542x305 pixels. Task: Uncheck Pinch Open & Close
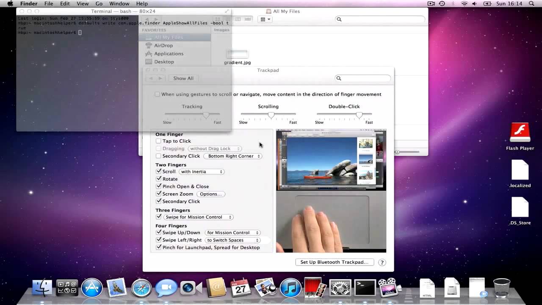point(158,186)
